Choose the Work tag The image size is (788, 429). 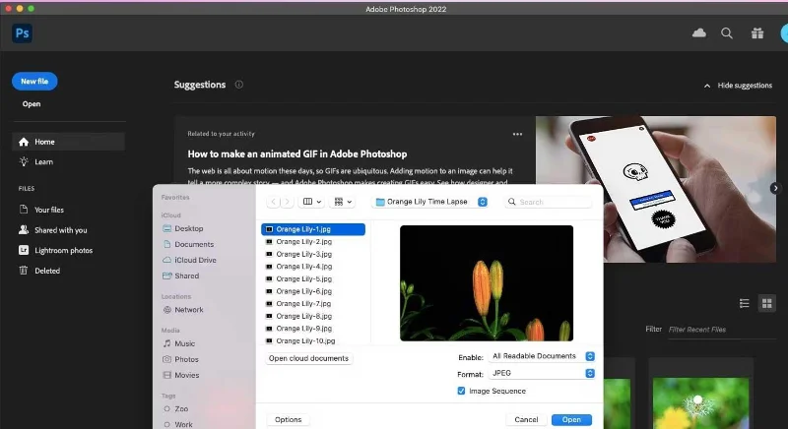(x=178, y=424)
